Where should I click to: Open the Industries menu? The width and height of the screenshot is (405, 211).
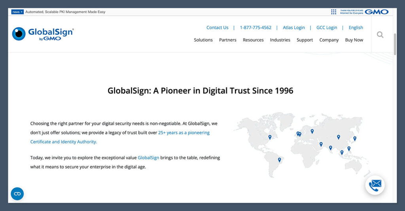(x=280, y=40)
